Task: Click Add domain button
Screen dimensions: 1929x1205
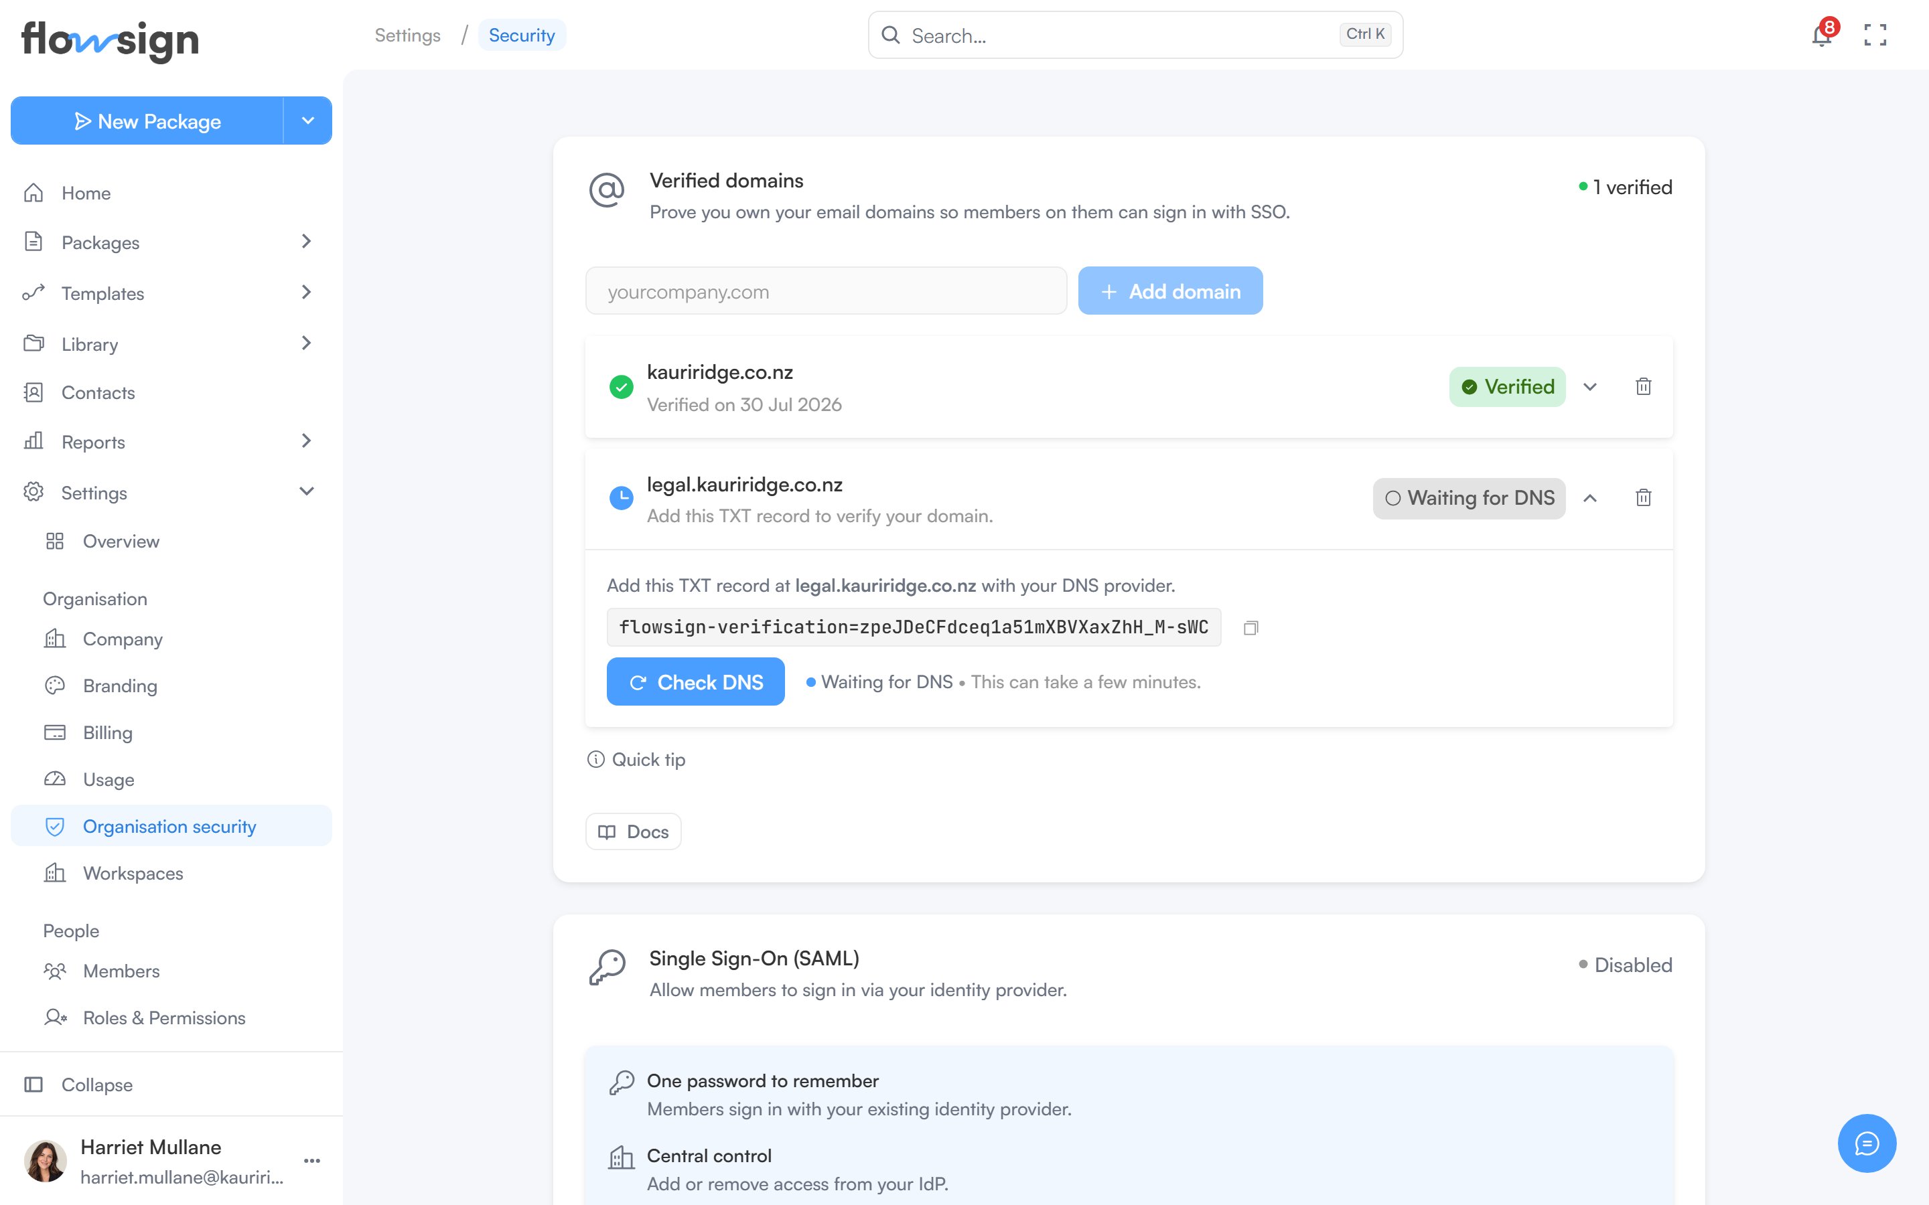Action: click(1170, 291)
